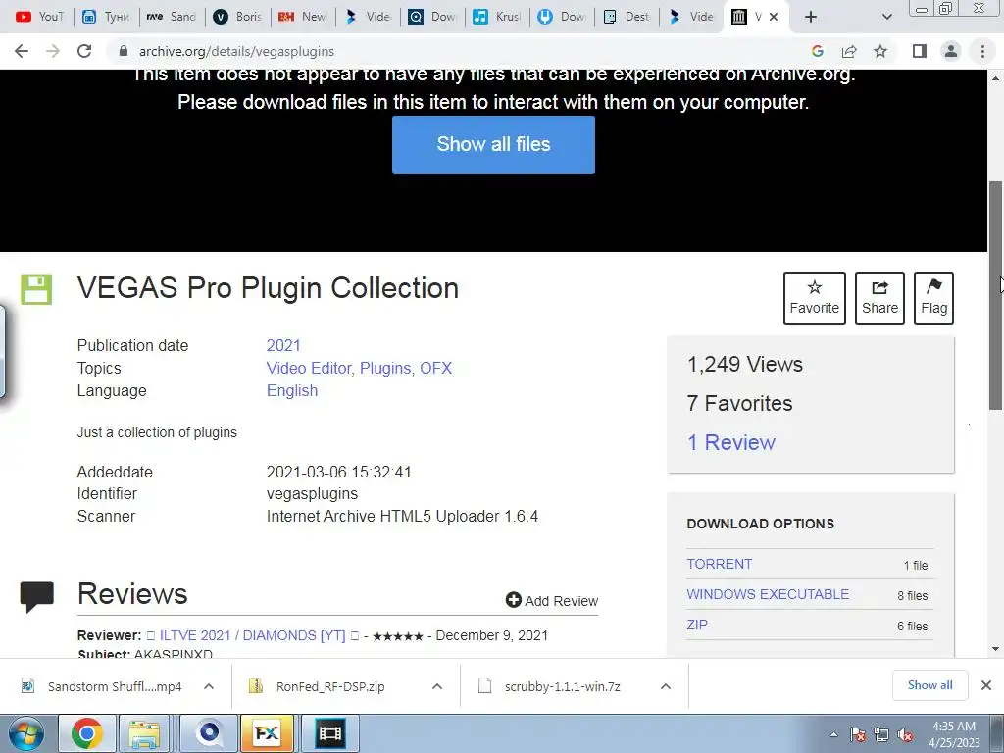The height and width of the screenshot is (753, 1004).
Task: Click the Reviews speech bubble icon
Action: click(36, 597)
